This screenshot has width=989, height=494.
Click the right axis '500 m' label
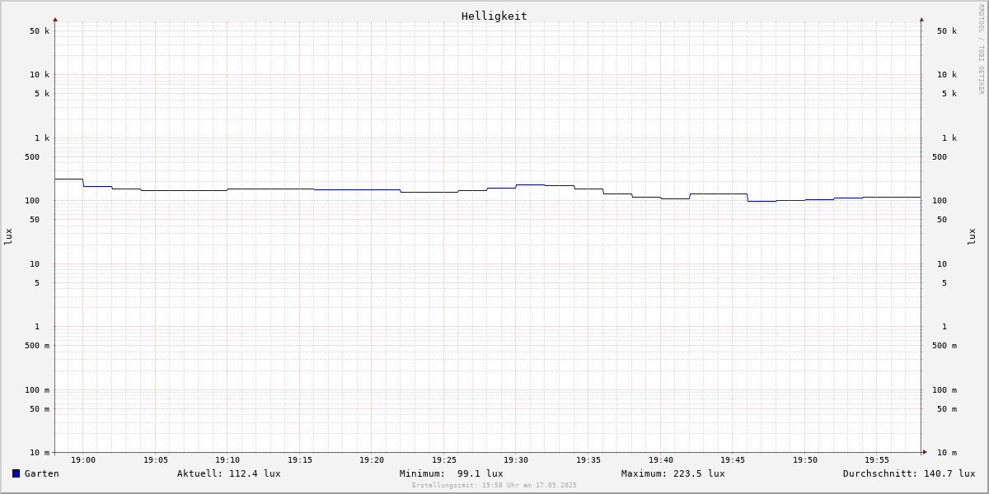click(944, 346)
